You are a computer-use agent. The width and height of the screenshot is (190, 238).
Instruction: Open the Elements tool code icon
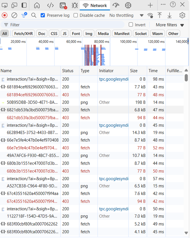tap(50, 5)
